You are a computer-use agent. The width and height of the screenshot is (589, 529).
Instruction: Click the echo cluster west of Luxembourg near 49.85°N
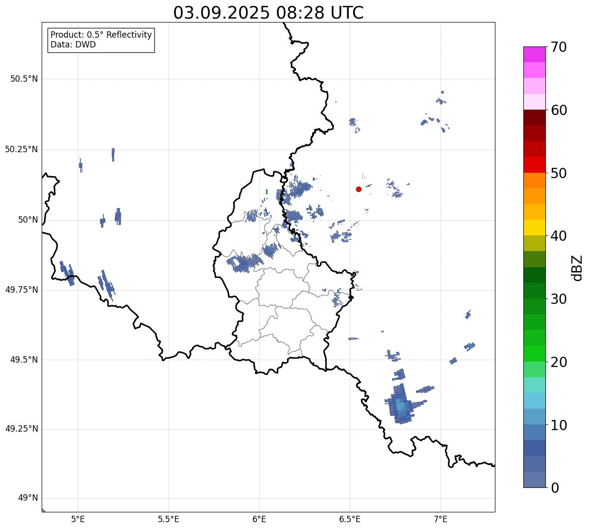(245, 263)
